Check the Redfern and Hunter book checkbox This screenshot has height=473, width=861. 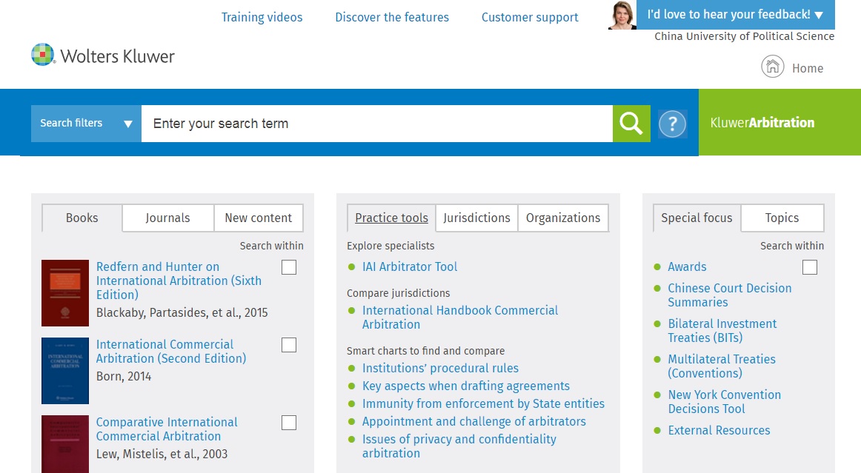(x=289, y=267)
